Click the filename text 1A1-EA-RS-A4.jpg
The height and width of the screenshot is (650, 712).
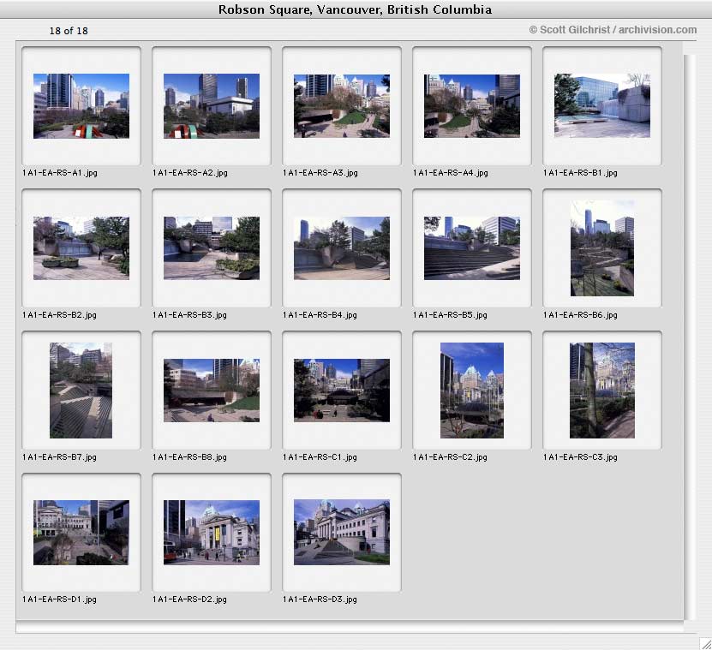451,173
